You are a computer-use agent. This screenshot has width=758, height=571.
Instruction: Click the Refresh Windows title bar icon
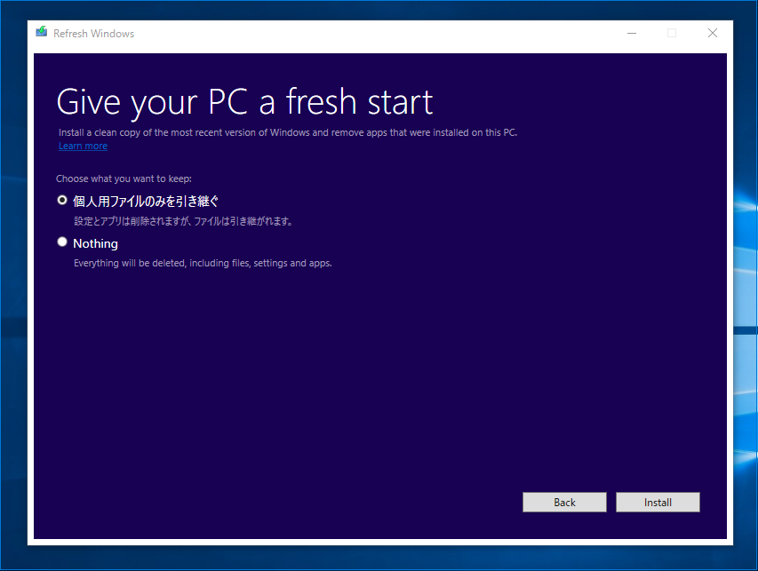pyautogui.click(x=42, y=32)
